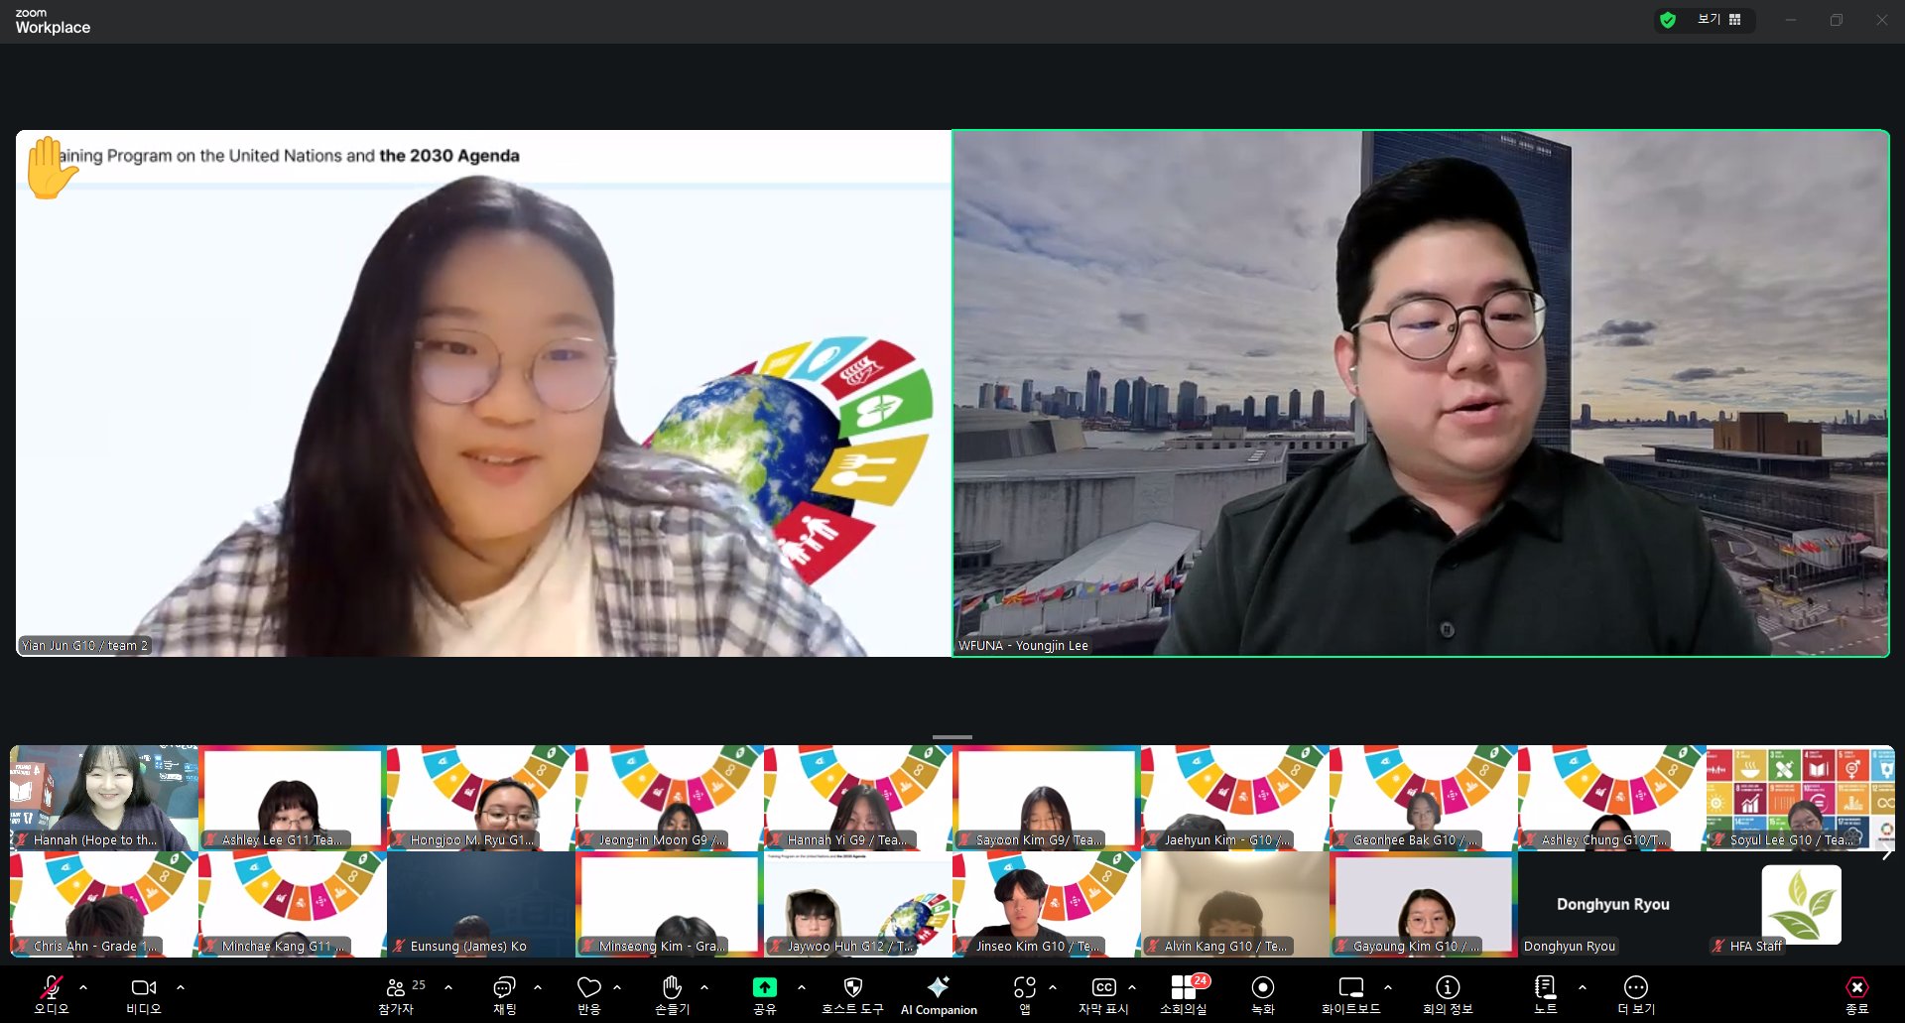Click the gallery strip collapse handle
Viewport: 1905px width, 1024px height.
pyautogui.click(x=952, y=737)
